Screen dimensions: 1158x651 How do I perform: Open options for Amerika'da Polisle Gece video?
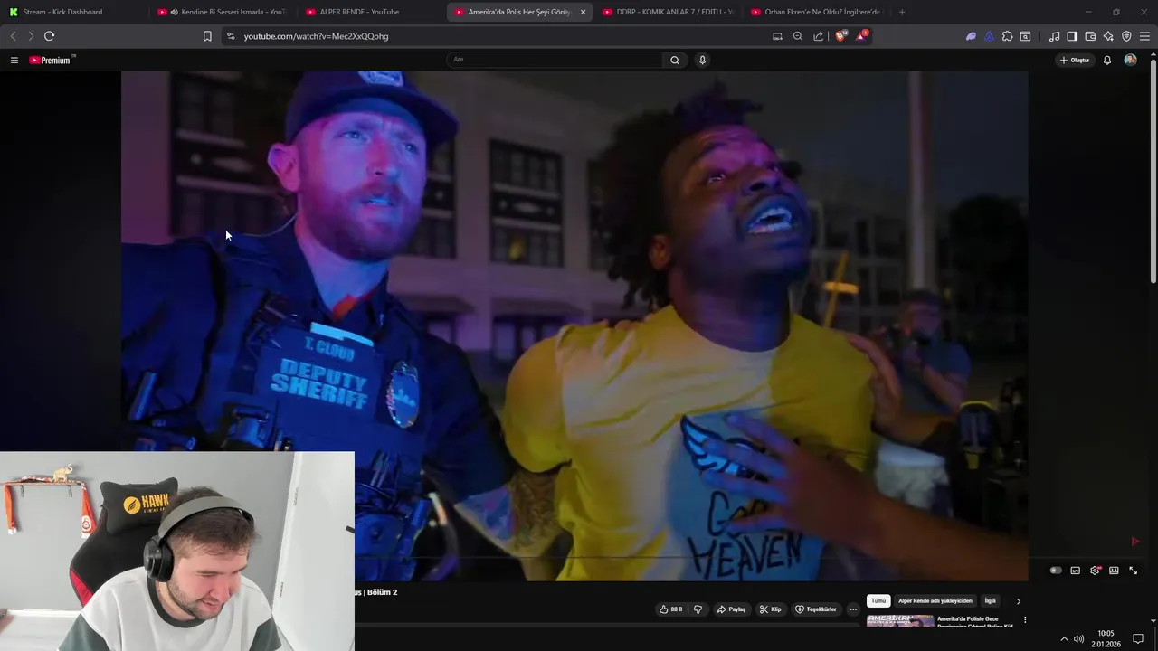1025,620
